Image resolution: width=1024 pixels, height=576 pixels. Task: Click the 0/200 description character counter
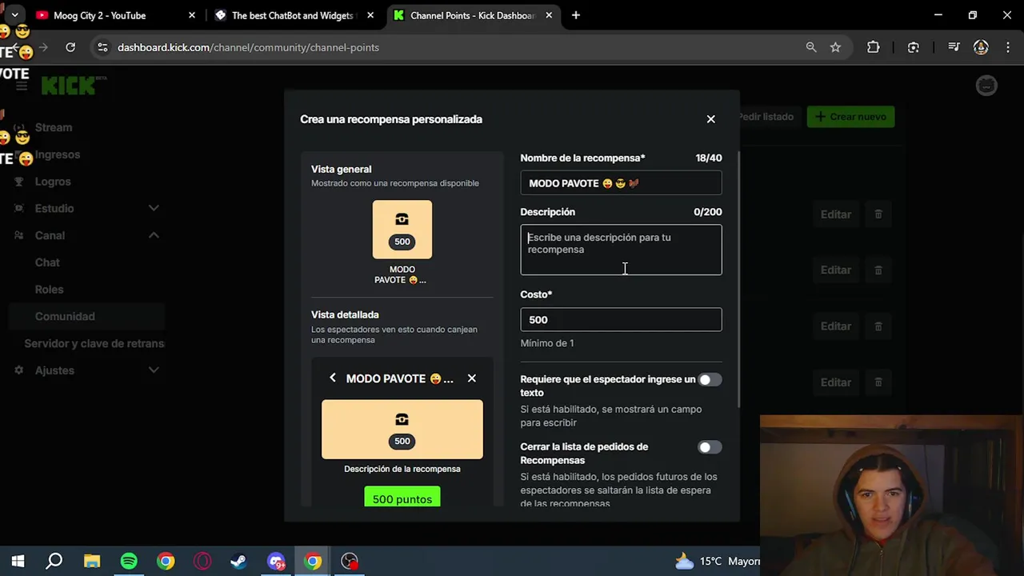coord(708,212)
